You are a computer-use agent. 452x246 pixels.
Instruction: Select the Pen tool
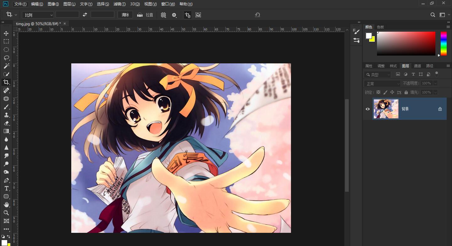[x=6, y=180]
